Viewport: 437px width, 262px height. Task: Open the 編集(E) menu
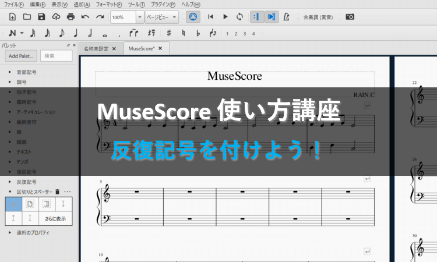coord(38,5)
